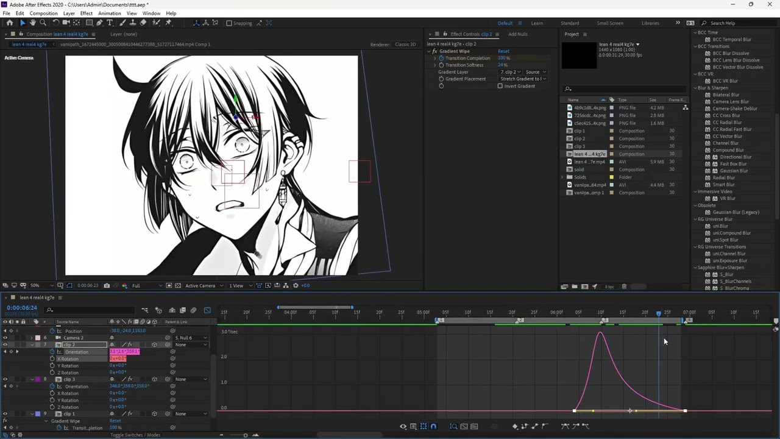This screenshot has width=780, height=439.
Task: Toggle the X Rotation stopwatch for clip 2
Action: [52, 359]
